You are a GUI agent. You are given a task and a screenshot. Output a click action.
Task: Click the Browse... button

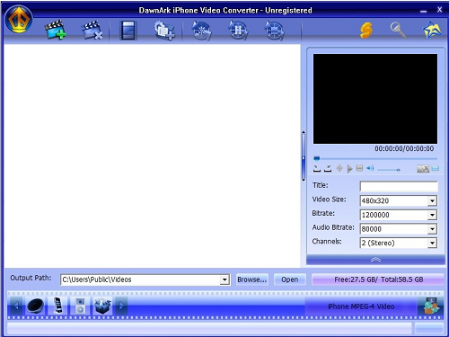[252, 279]
